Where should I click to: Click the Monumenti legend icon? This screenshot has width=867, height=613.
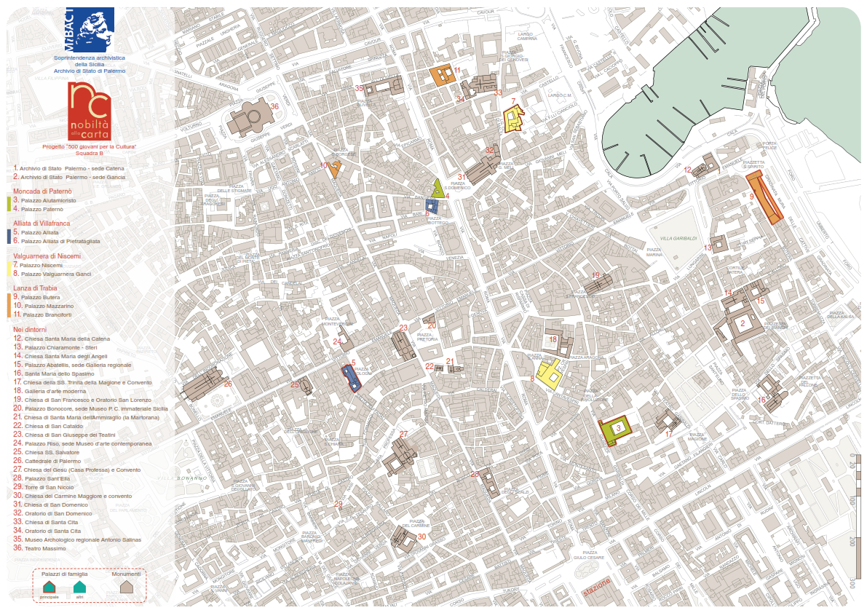[x=127, y=587]
